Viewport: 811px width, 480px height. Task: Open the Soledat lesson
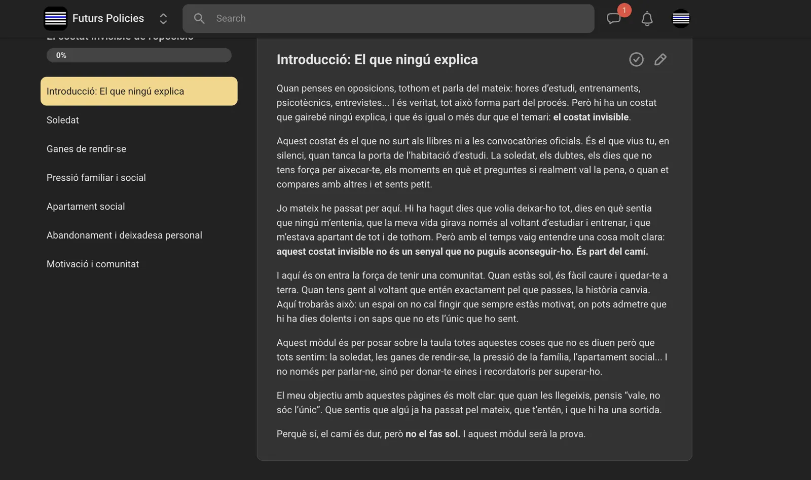pos(139,120)
